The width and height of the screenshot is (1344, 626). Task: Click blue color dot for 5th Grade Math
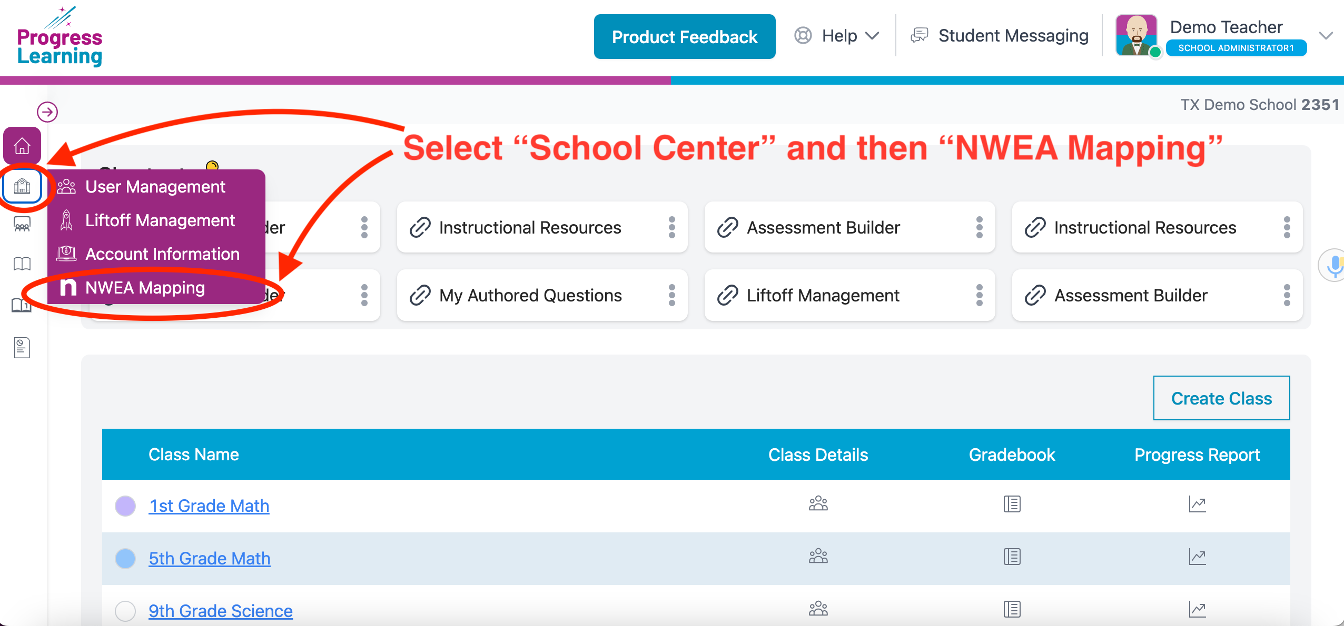[x=125, y=558]
